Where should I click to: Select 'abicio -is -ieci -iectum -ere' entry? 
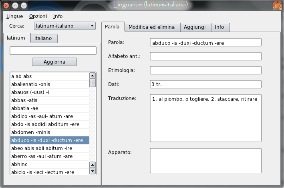coord(50,172)
